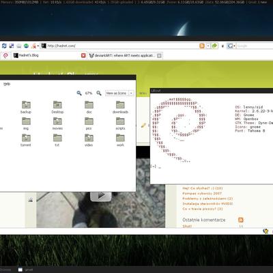Close the Hadret's Blog tab
The image size is (273, 273).
(83, 55)
